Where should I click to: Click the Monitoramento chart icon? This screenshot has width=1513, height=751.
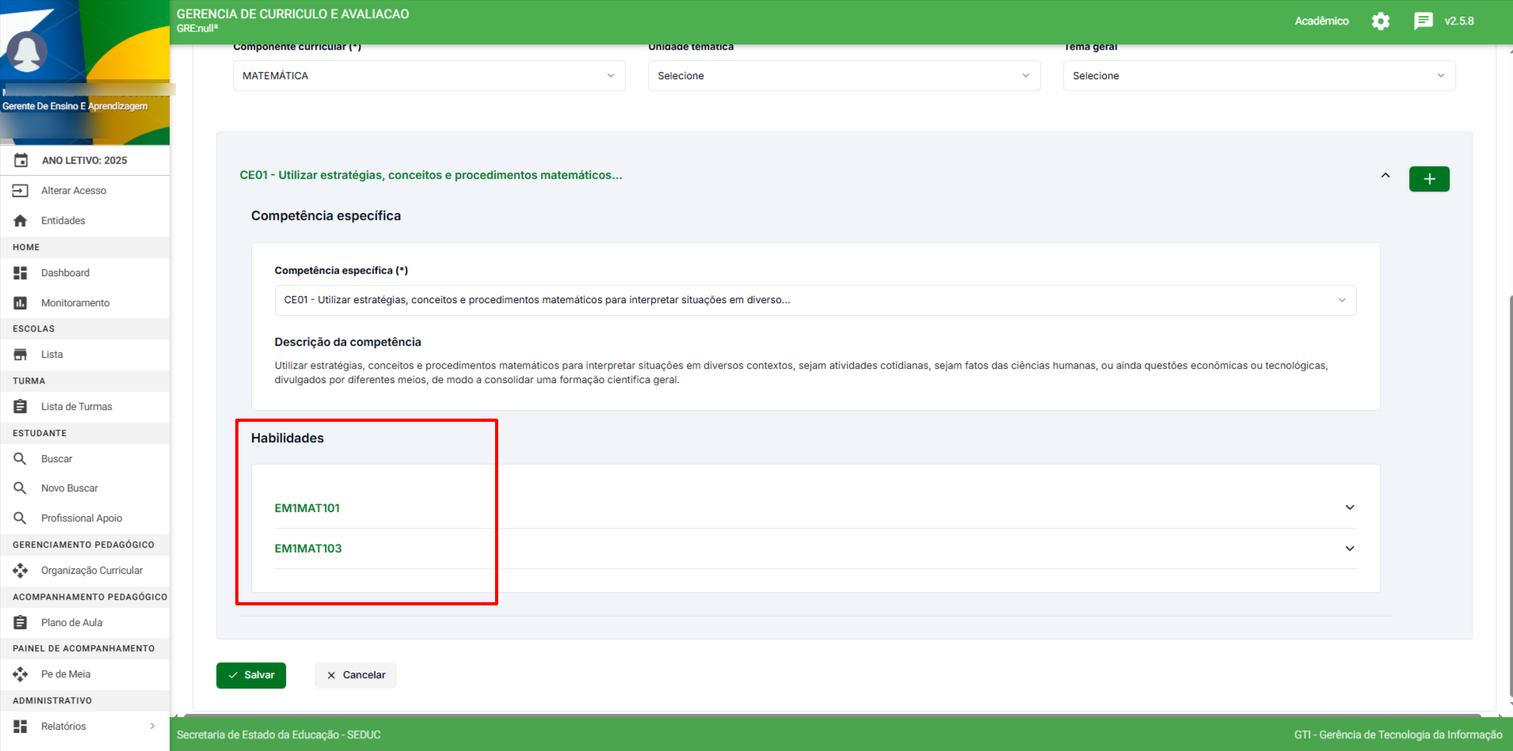(21, 303)
